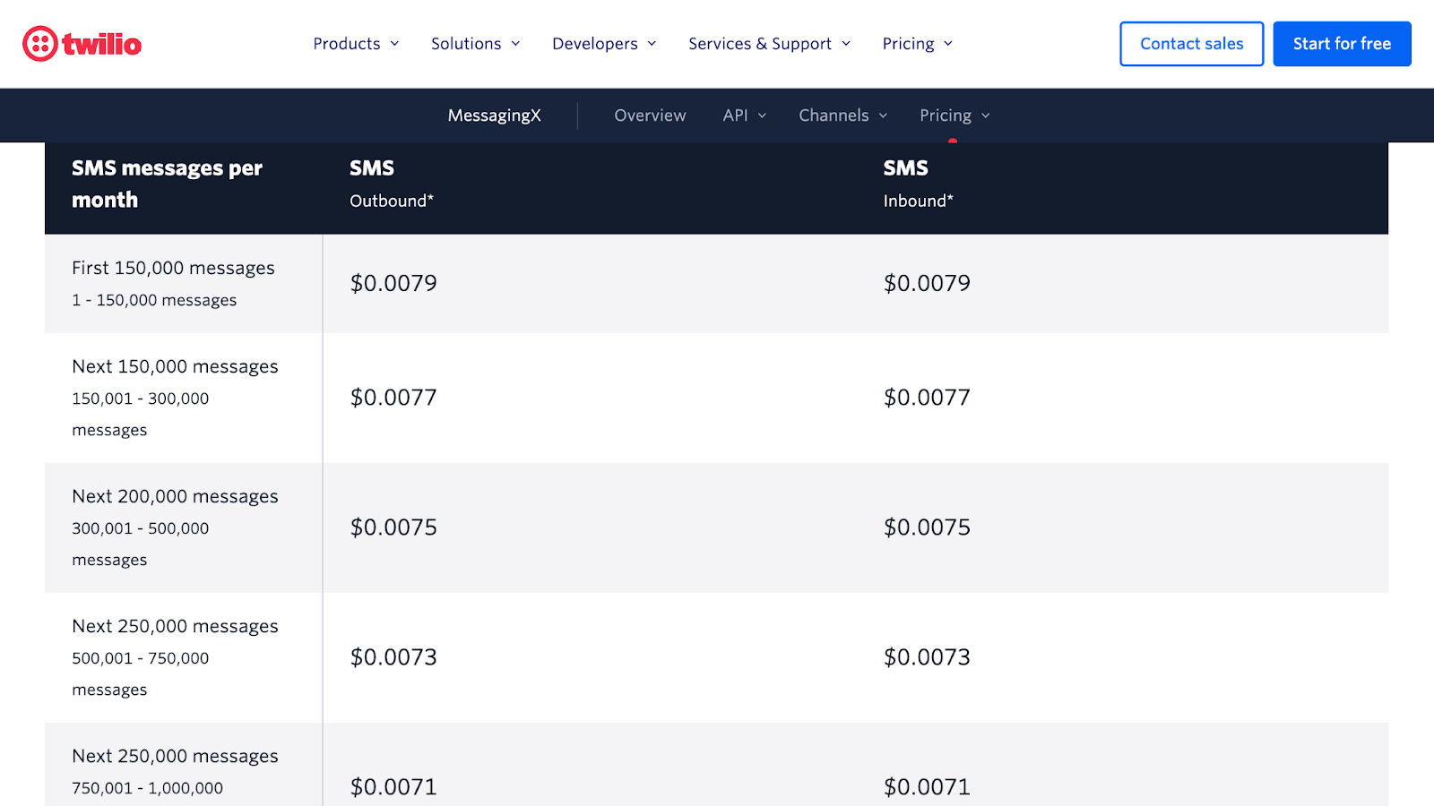1434x806 pixels.
Task: Select '500,001 - 750,000' range text
Action: 140,658
